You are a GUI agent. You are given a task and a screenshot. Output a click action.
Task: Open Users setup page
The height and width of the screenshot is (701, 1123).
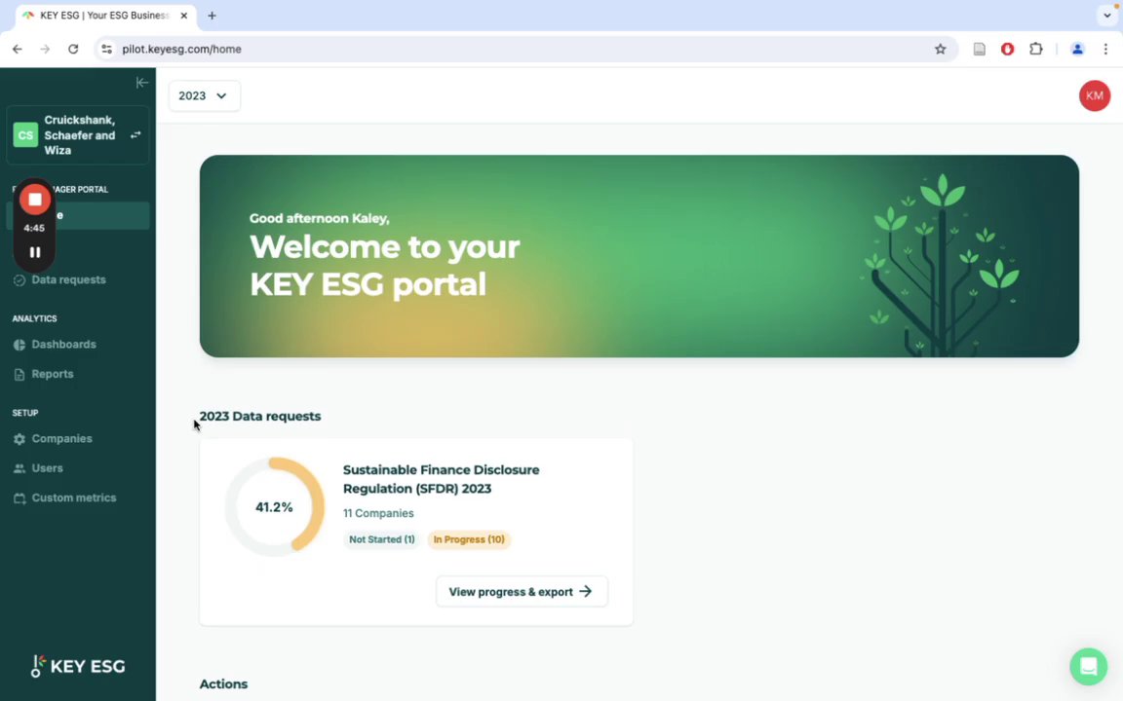(x=47, y=467)
